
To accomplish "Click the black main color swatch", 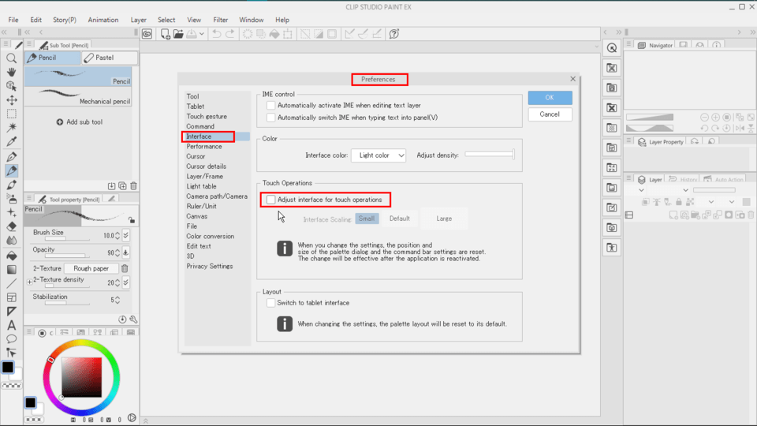I will 8,367.
